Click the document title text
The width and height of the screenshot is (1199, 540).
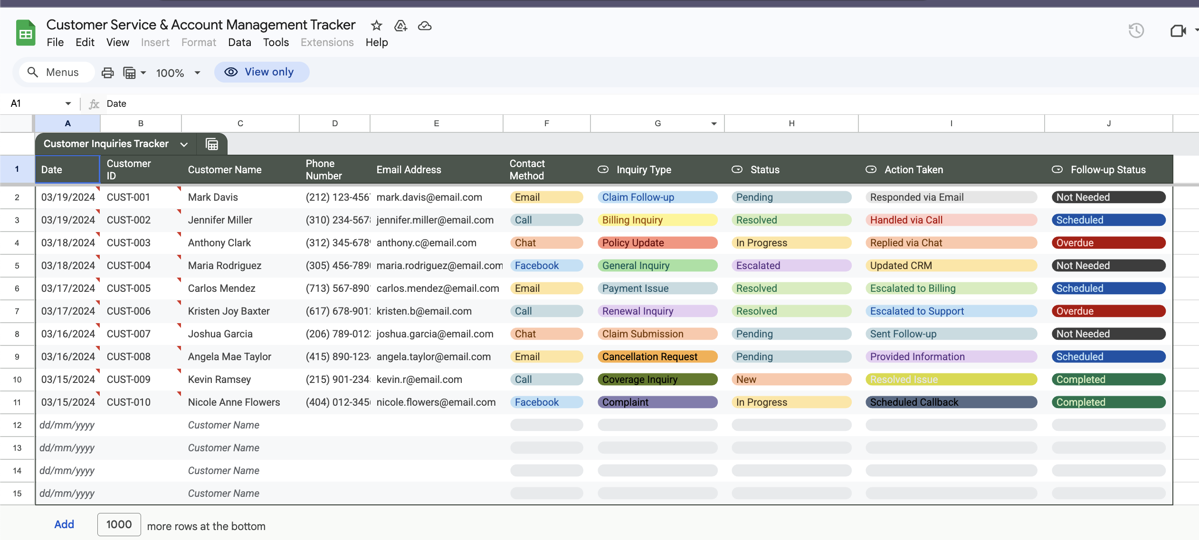click(x=201, y=25)
